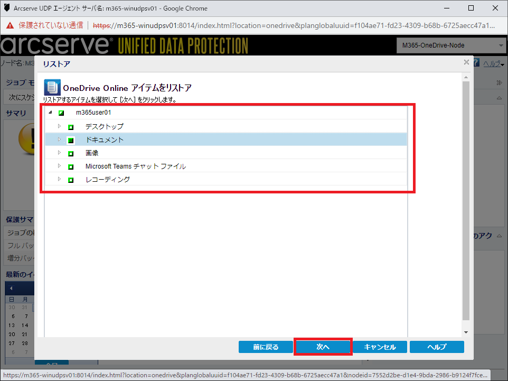Click calendar date 13
The height and width of the screenshot is (381, 508).
click(x=12, y=325)
